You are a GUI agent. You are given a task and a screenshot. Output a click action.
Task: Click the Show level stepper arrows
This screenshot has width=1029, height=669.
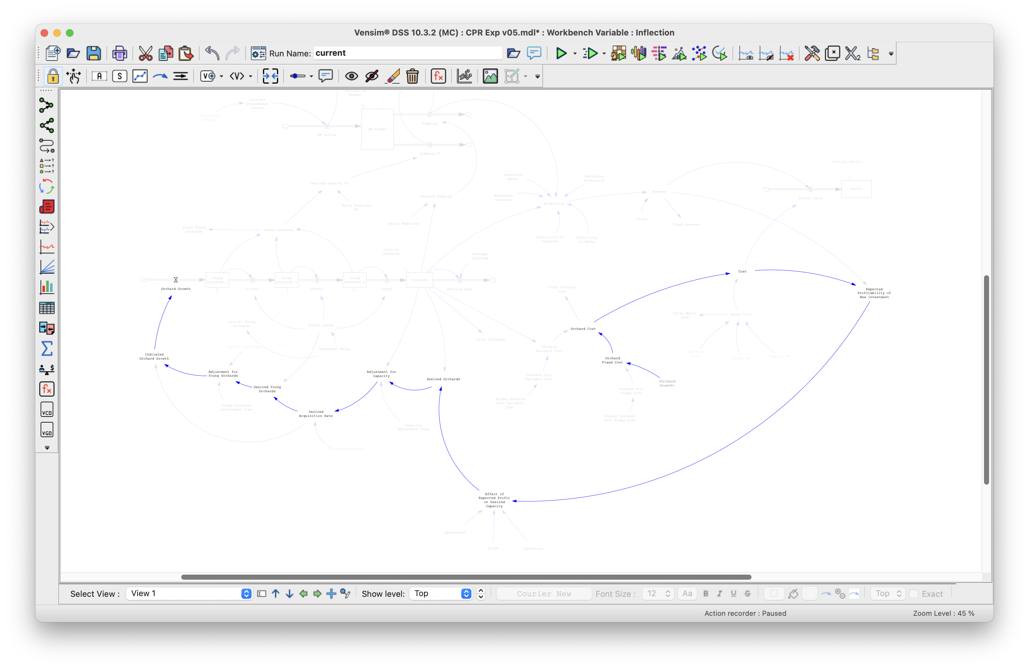481,593
